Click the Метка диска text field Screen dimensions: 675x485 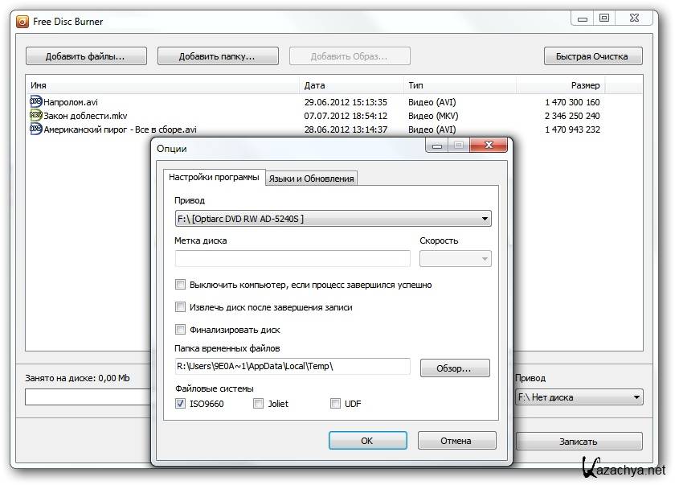click(292, 259)
